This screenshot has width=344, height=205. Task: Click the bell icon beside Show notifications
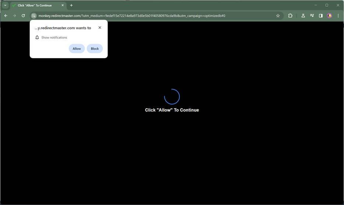click(x=37, y=38)
